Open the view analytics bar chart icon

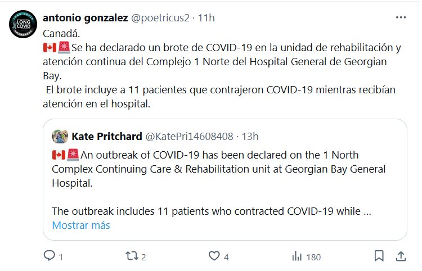(297, 256)
